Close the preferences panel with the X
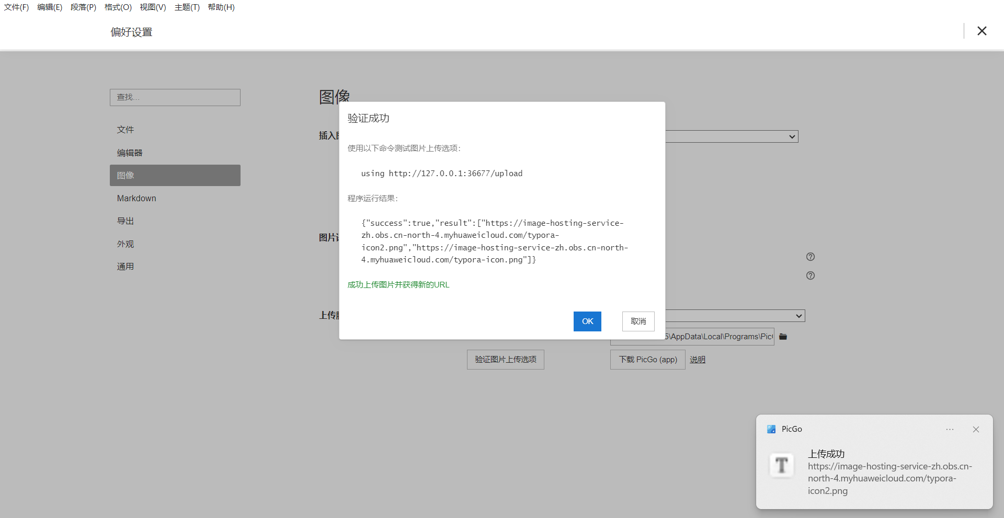The width and height of the screenshot is (1004, 518). pyautogui.click(x=982, y=31)
